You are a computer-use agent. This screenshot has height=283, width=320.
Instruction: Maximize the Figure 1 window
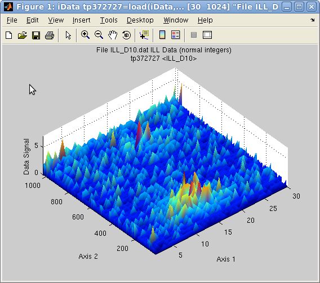click(x=299, y=7)
